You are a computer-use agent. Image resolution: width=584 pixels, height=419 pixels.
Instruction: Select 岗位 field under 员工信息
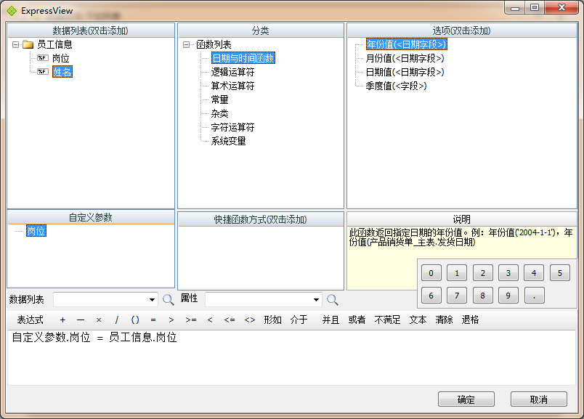pos(61,59)
